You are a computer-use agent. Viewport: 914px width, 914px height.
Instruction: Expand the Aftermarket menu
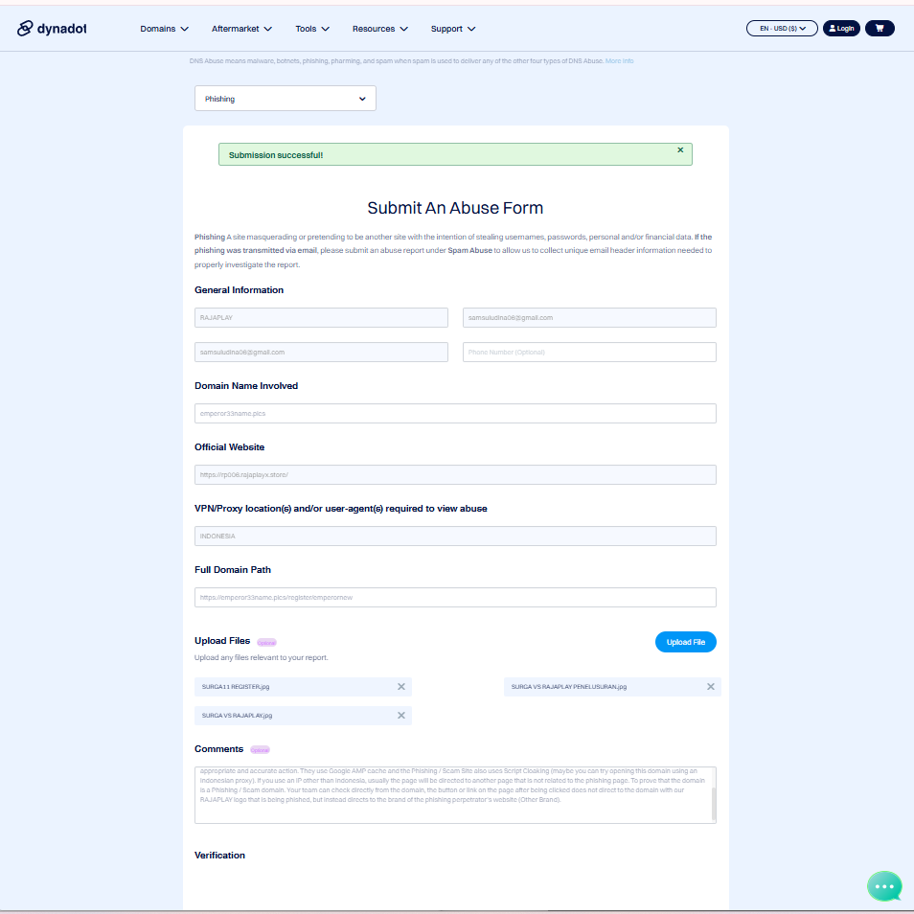pyautogui.click(x=241, y=29)
